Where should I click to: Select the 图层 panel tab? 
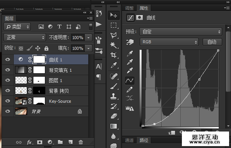pos(9,18)
